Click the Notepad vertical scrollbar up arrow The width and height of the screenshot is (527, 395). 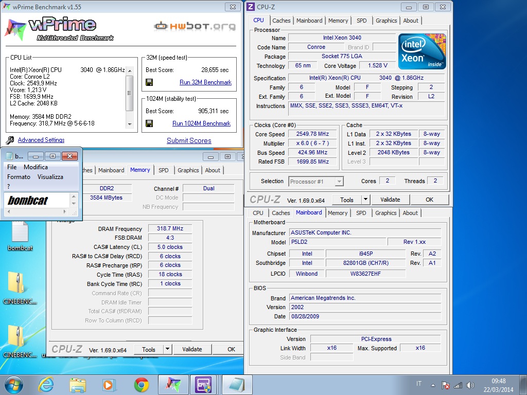(x=74, y=196)
